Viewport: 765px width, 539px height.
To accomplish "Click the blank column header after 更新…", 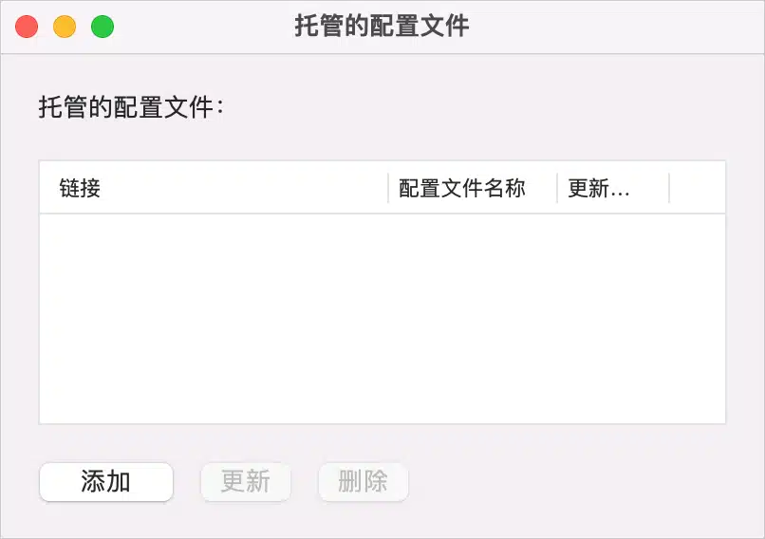I will 698,188.
